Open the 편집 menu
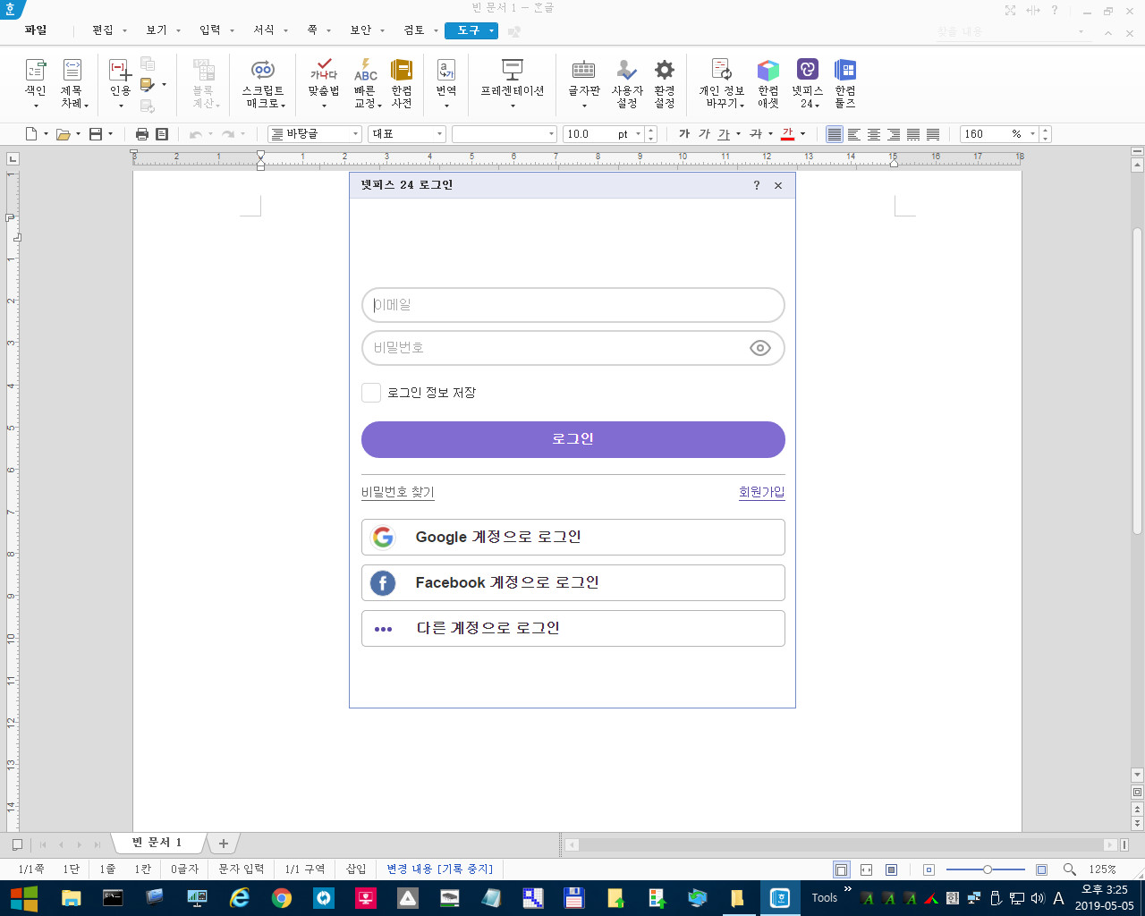1145x916 pixels. pos(103,30)
